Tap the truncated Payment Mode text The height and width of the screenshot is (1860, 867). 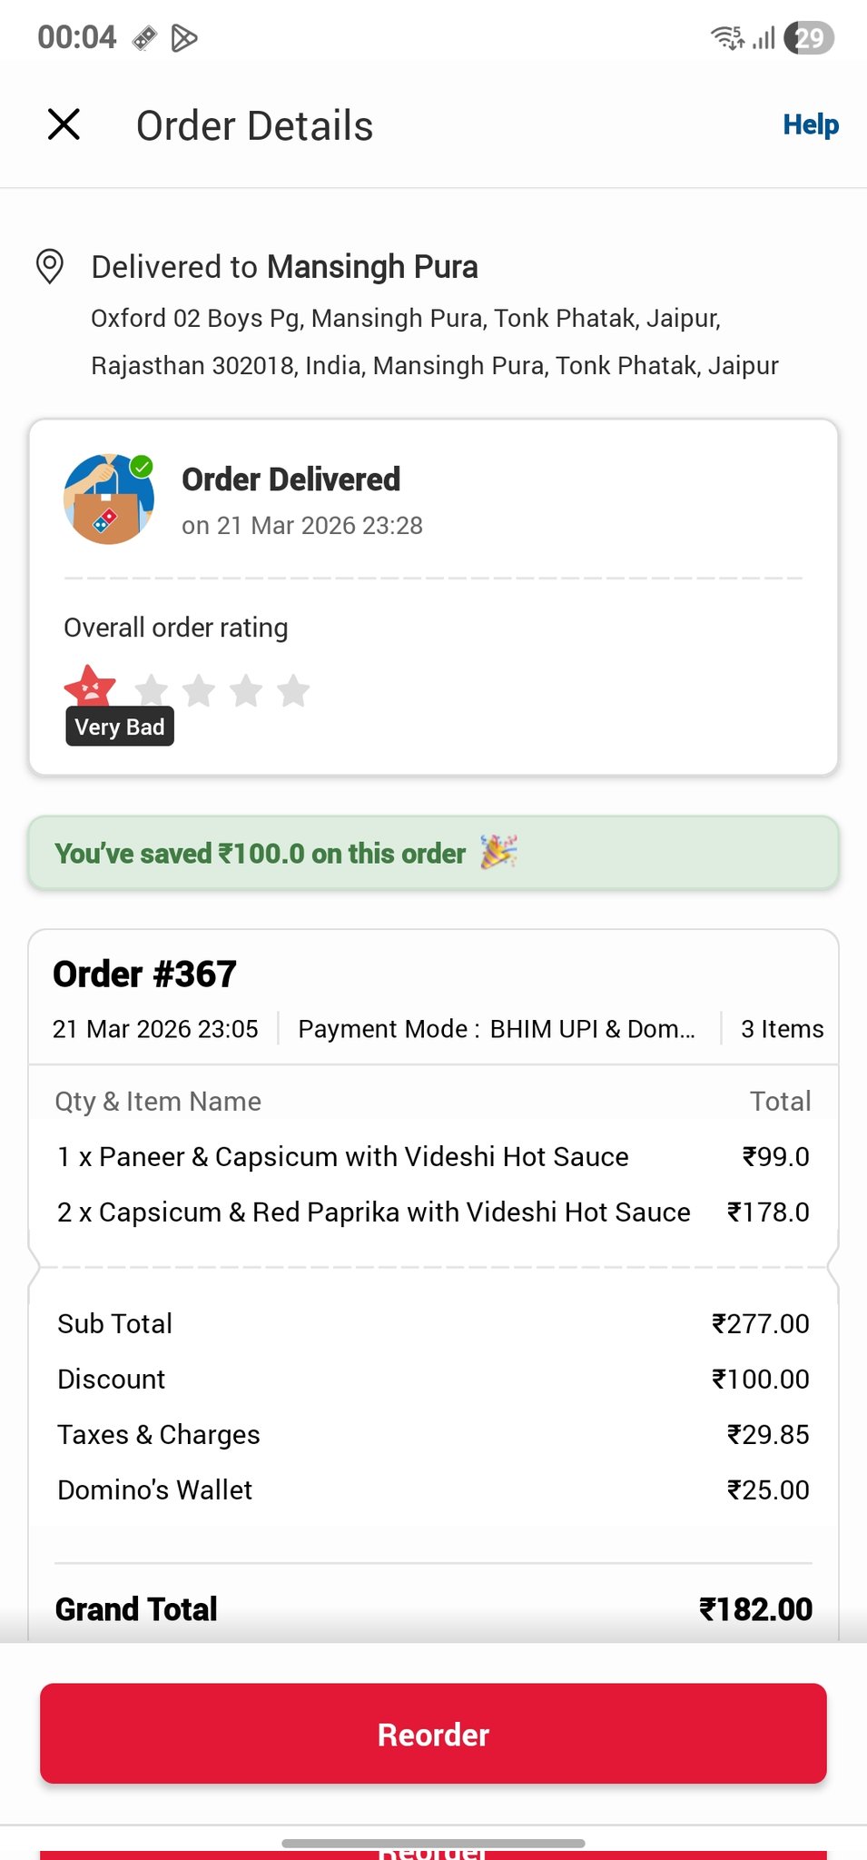497,1029
